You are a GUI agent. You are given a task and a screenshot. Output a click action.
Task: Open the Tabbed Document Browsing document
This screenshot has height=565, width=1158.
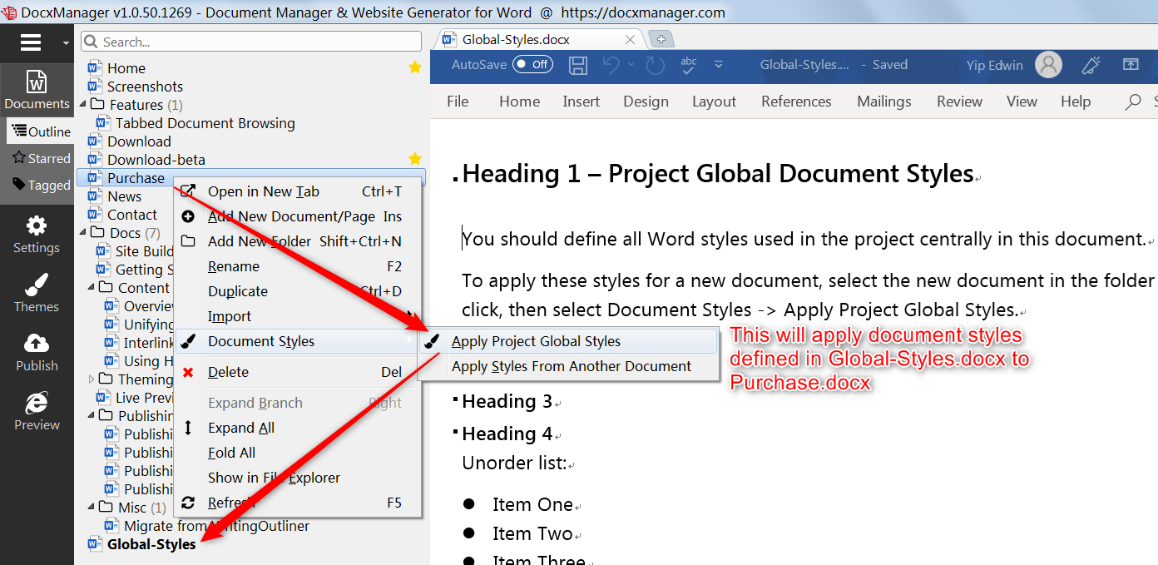coord(205,123)
